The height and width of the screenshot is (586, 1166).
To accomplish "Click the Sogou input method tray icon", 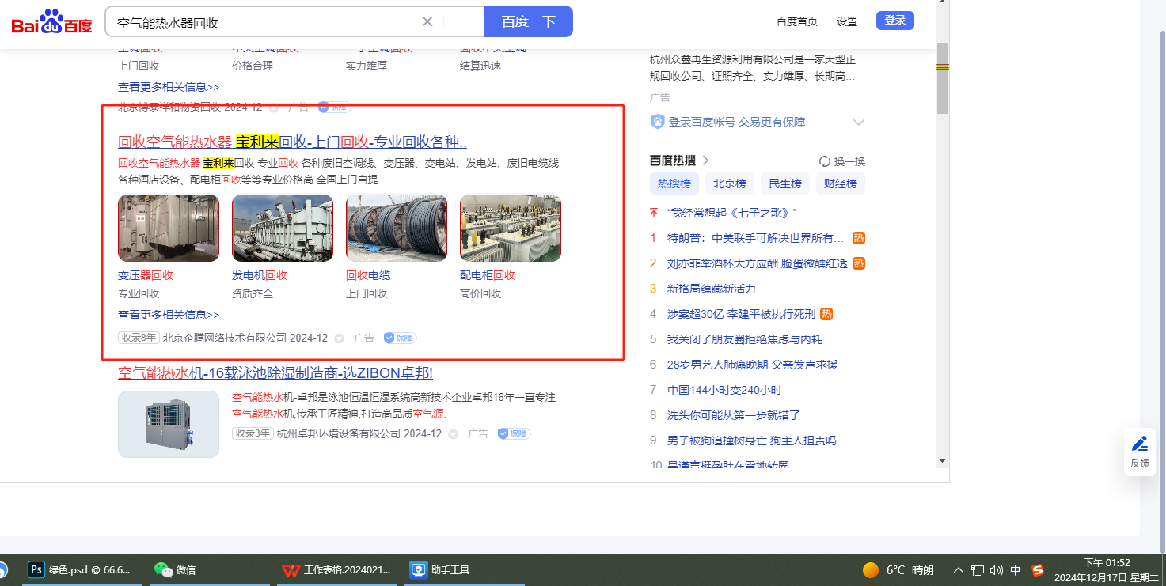I will pyautogui.click(x=1038, y=569).
